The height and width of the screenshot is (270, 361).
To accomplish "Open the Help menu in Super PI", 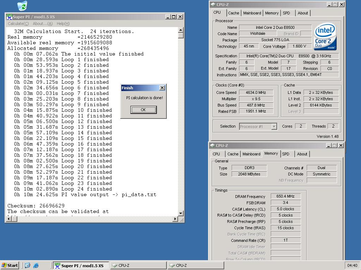I will click(x=63, y=24).
